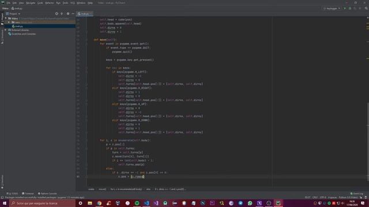Open the run configuration dropdown
This screenshot has height=207, width=369.
click(332, 9)
